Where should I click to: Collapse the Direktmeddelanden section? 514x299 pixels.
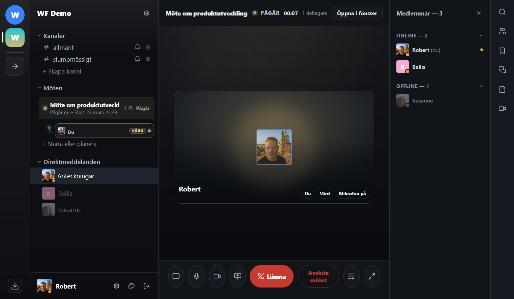tap(39, 162)
